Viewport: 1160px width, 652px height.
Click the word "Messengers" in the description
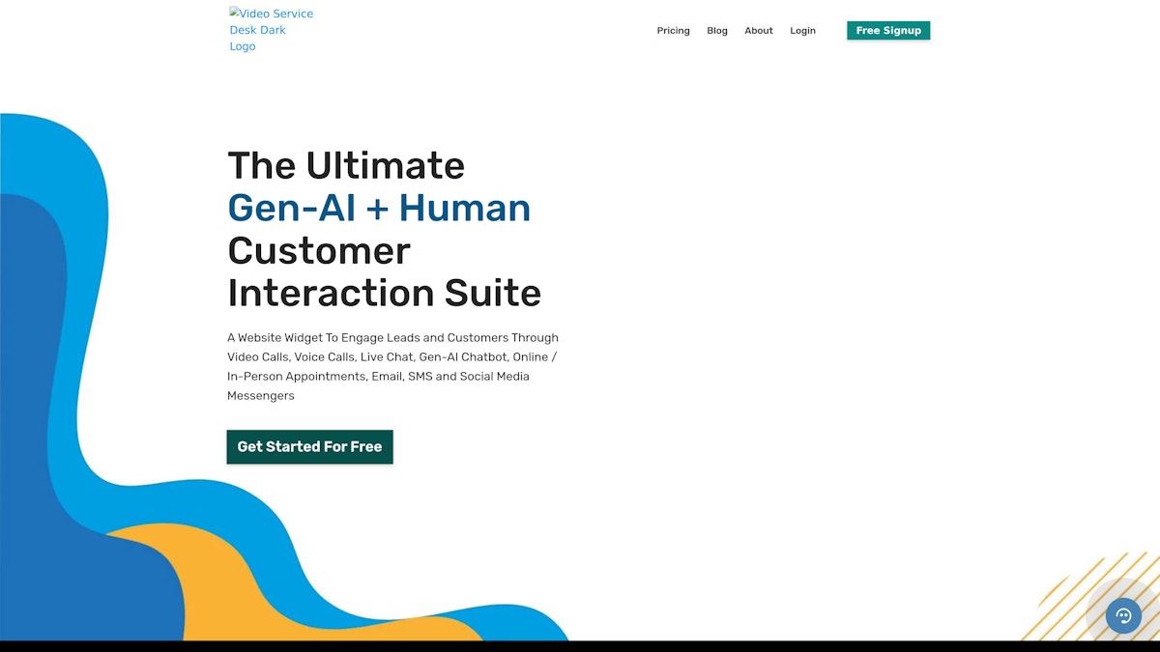click(x=261, y=396)
